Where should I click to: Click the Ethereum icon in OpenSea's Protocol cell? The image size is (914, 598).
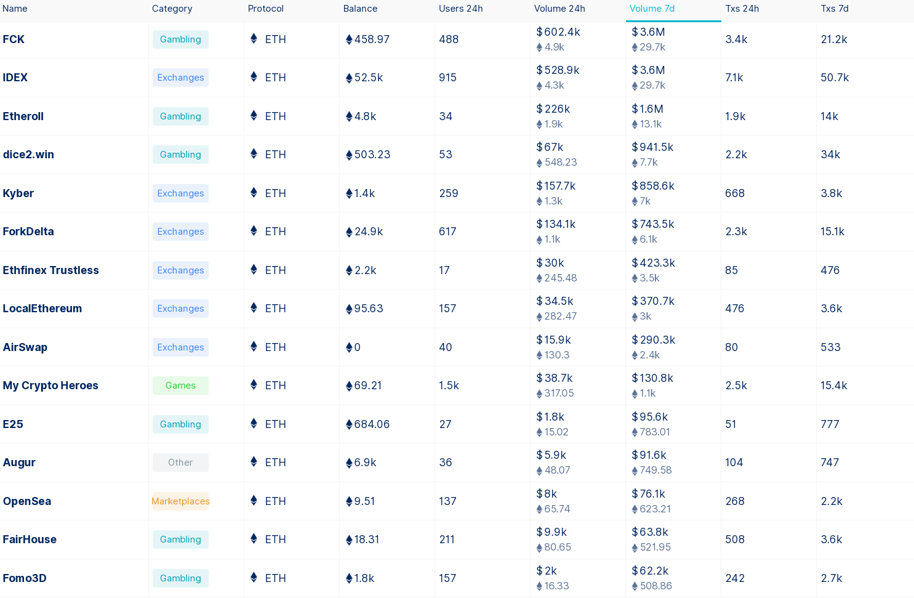(x=254, y=501)
